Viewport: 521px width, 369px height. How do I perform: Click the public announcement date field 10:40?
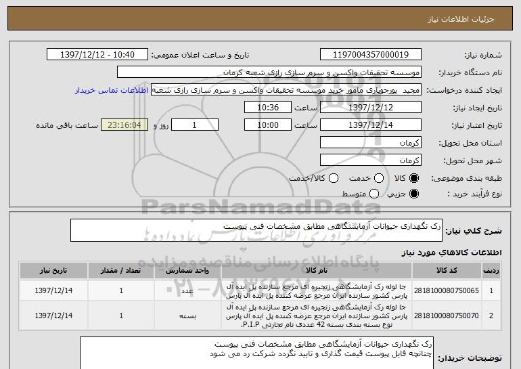(97, 55)
